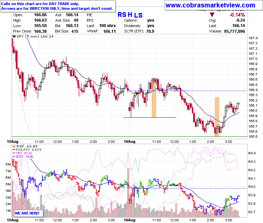Click the 64.0 label on lower panel axis

coord(252,187)
